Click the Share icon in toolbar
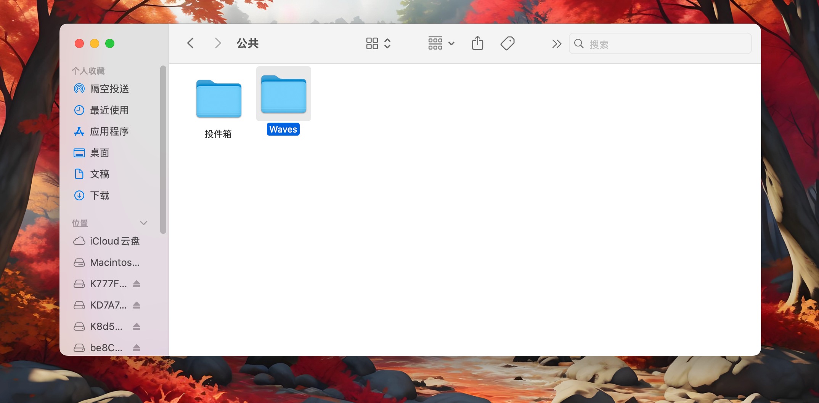This screenshot has width=819, height=403. tap(477, 43)
